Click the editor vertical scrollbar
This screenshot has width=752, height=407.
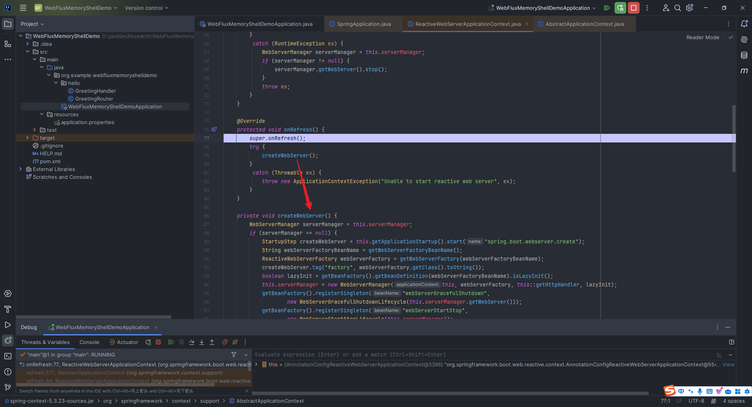734,138
